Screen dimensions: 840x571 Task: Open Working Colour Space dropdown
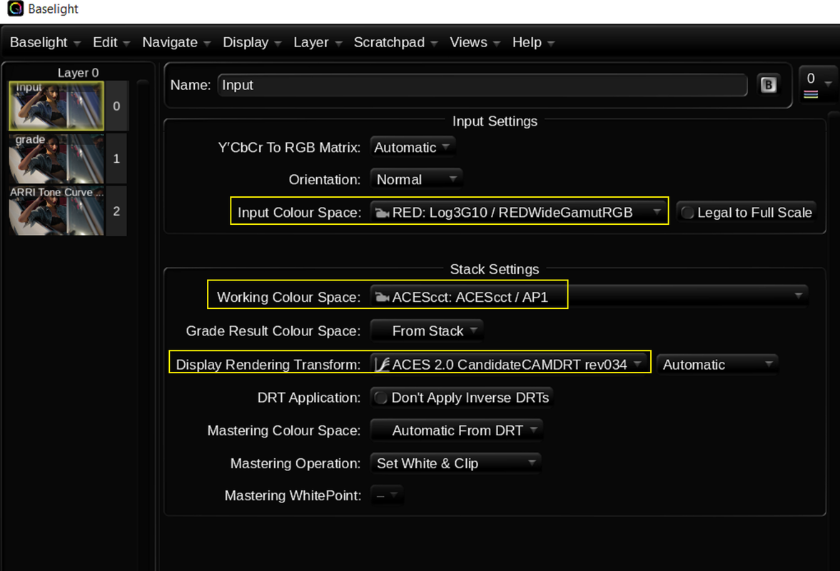(589, 297)
